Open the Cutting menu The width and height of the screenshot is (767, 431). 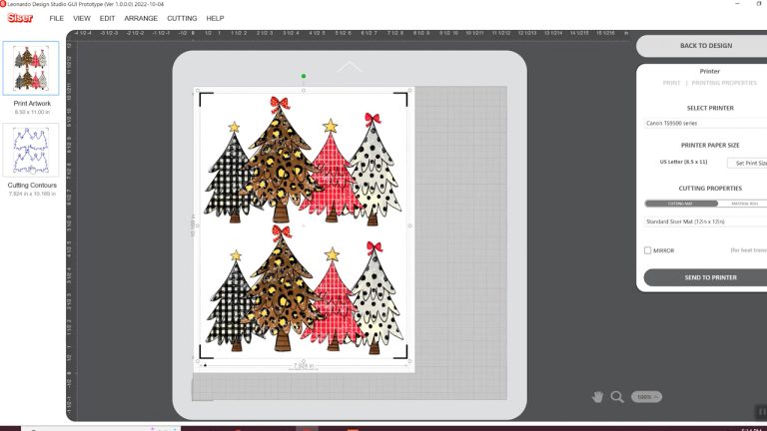pyautogui.click(x=182, y=18)
